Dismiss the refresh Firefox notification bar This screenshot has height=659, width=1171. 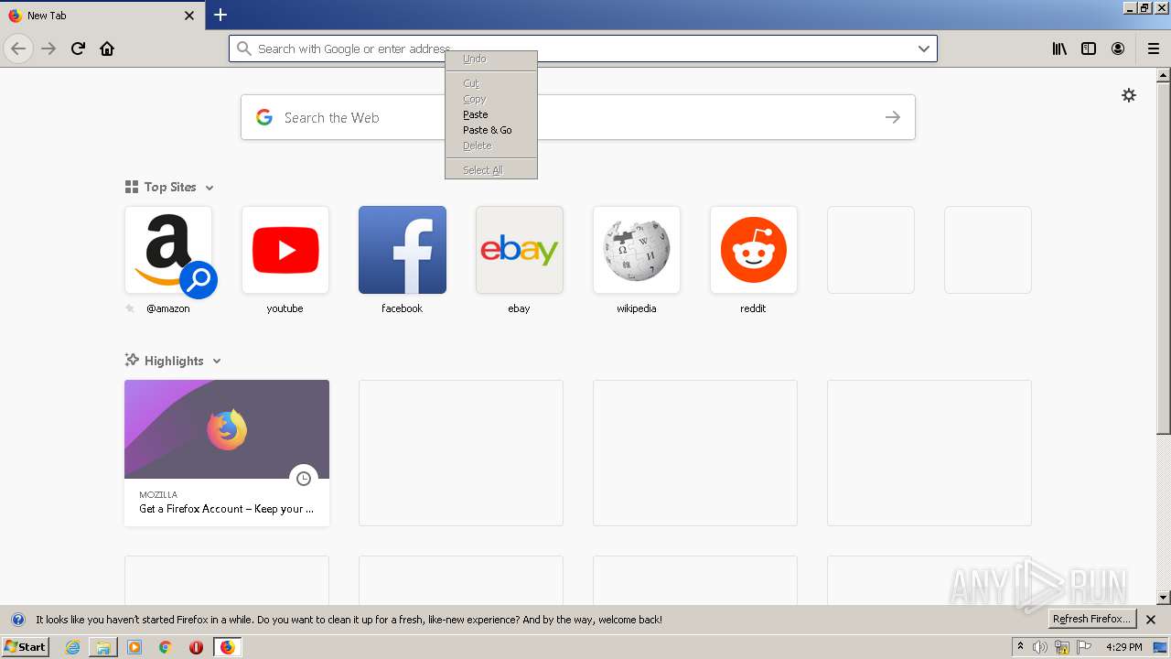coord(1151,620)
